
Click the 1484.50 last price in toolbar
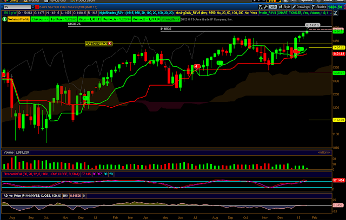tap(335, 7)
